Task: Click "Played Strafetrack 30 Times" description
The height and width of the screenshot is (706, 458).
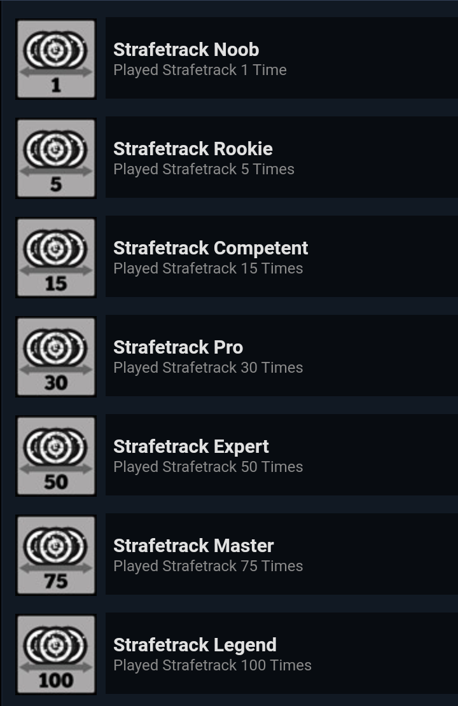Action: (x=208, y=368)
